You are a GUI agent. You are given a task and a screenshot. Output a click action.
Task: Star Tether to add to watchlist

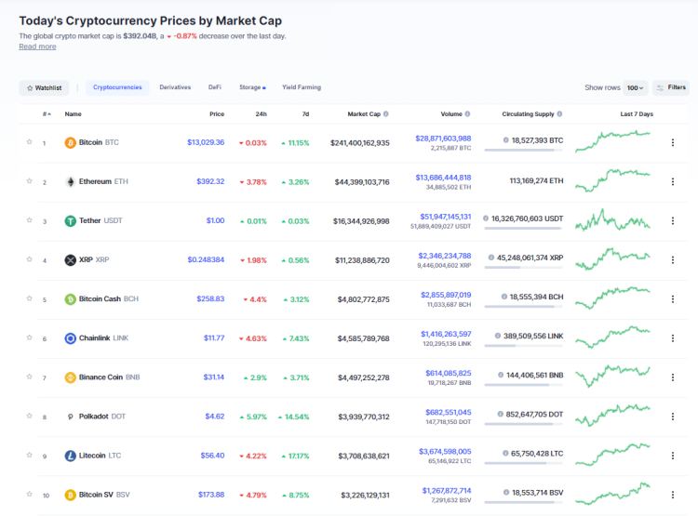pyautogui.click(x=30, y=220)
